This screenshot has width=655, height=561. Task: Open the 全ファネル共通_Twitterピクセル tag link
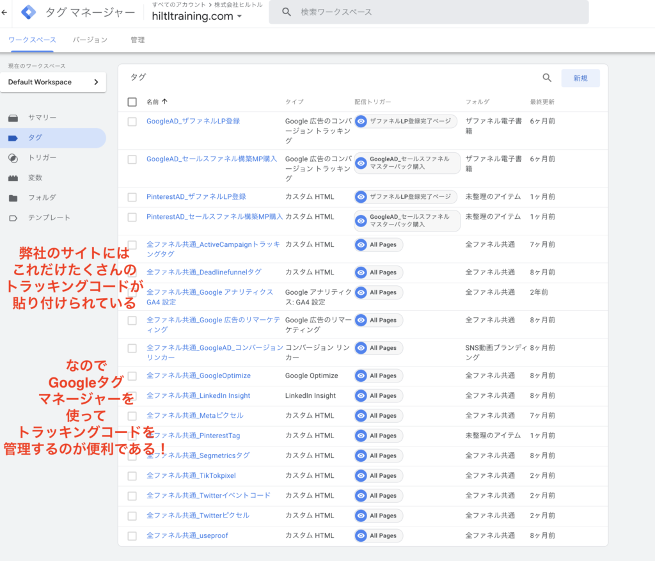(198, 516)
